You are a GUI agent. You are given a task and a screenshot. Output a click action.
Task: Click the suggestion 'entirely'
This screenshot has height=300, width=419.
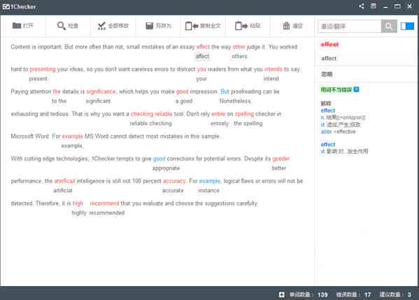pyautogui.click(x=220, y=124)
